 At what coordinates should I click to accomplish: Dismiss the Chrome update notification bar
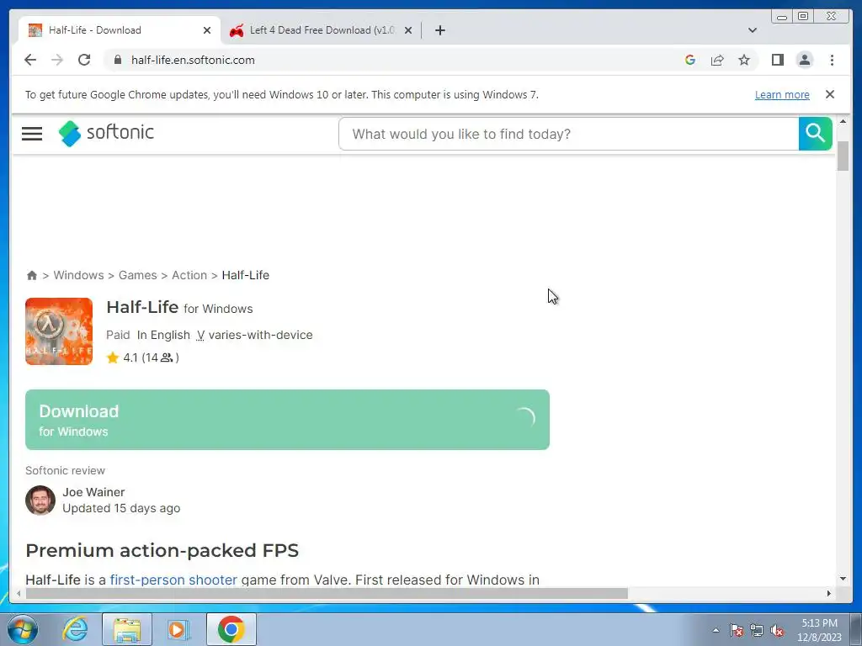tap(830, 94)
